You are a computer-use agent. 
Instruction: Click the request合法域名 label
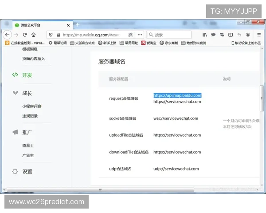[x=124, y=99]
